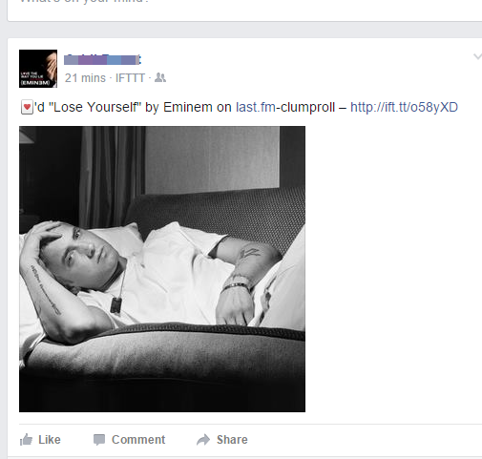The height and width of the screenshot is (459, 482).
Task: Open the blurred poster name link
Action: [102, 59]
